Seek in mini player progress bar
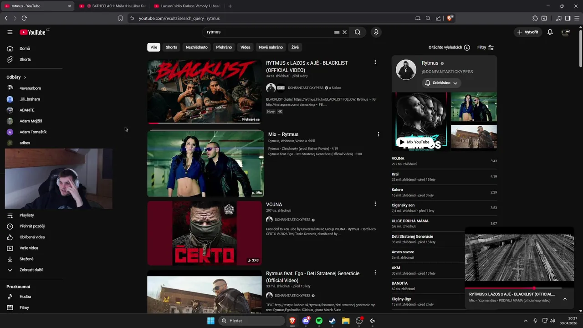Screen dimensions: 583x328 click(x=519, y=288)
